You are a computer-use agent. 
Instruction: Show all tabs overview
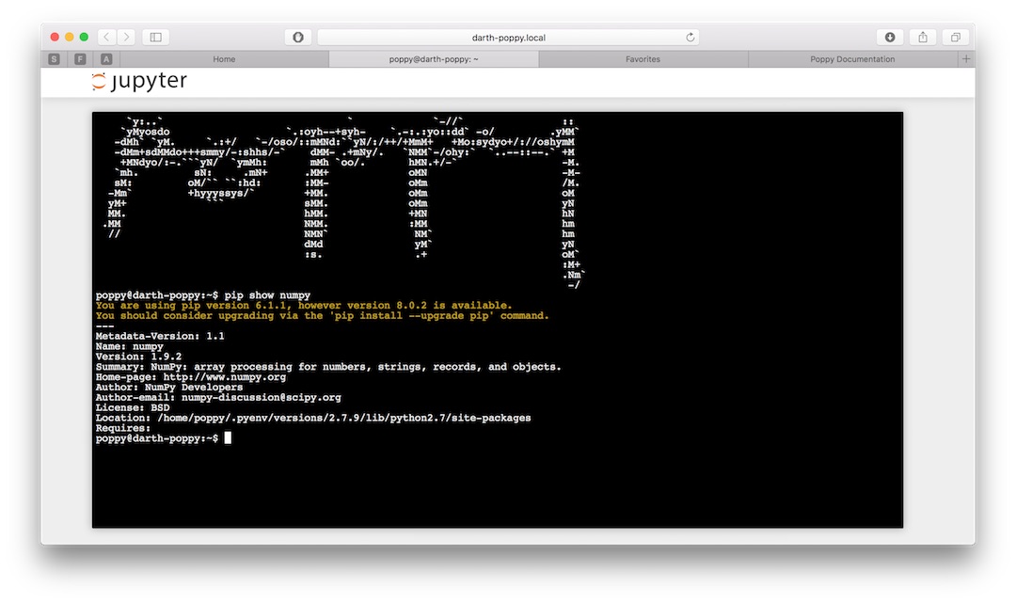955,37
